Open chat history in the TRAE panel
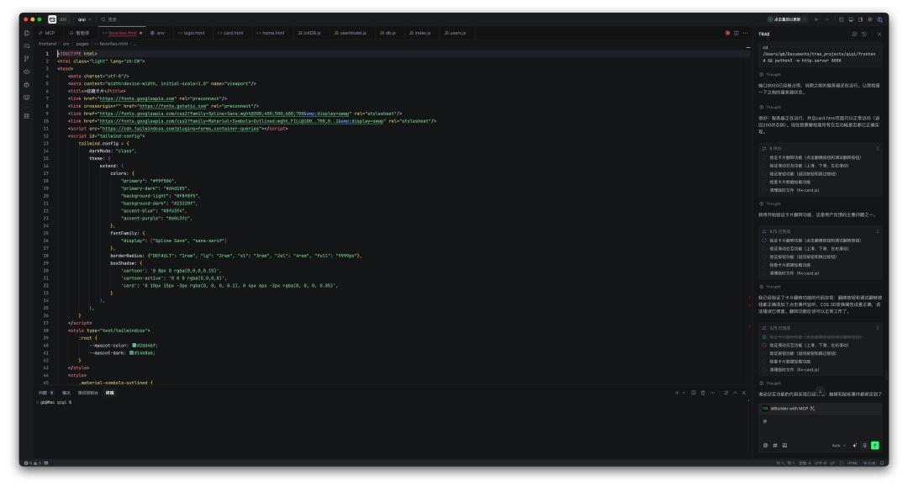The image size is (908, 492). pos(864,34)
